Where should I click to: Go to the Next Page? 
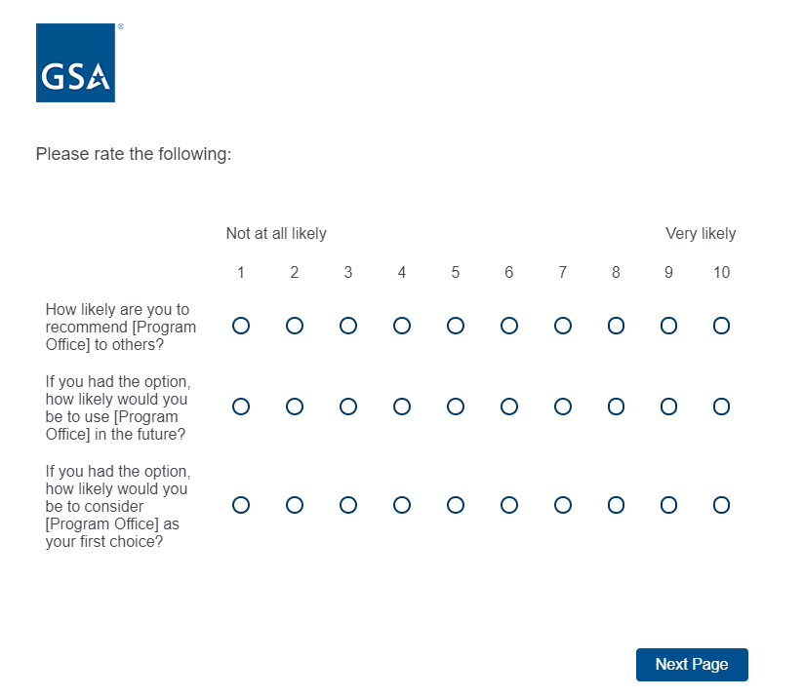tap(692, 664)
